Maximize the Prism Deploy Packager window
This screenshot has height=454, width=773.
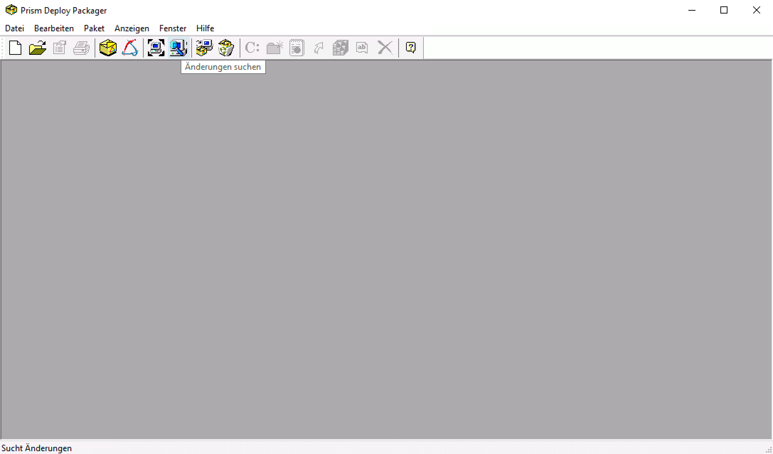click(x=724, y=10)
